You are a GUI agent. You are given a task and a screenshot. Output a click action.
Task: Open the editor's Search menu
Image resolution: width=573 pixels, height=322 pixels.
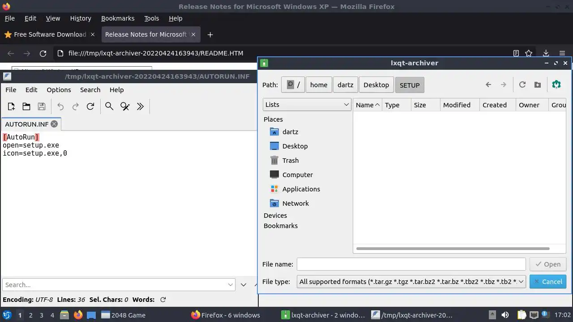coord(90,90)
